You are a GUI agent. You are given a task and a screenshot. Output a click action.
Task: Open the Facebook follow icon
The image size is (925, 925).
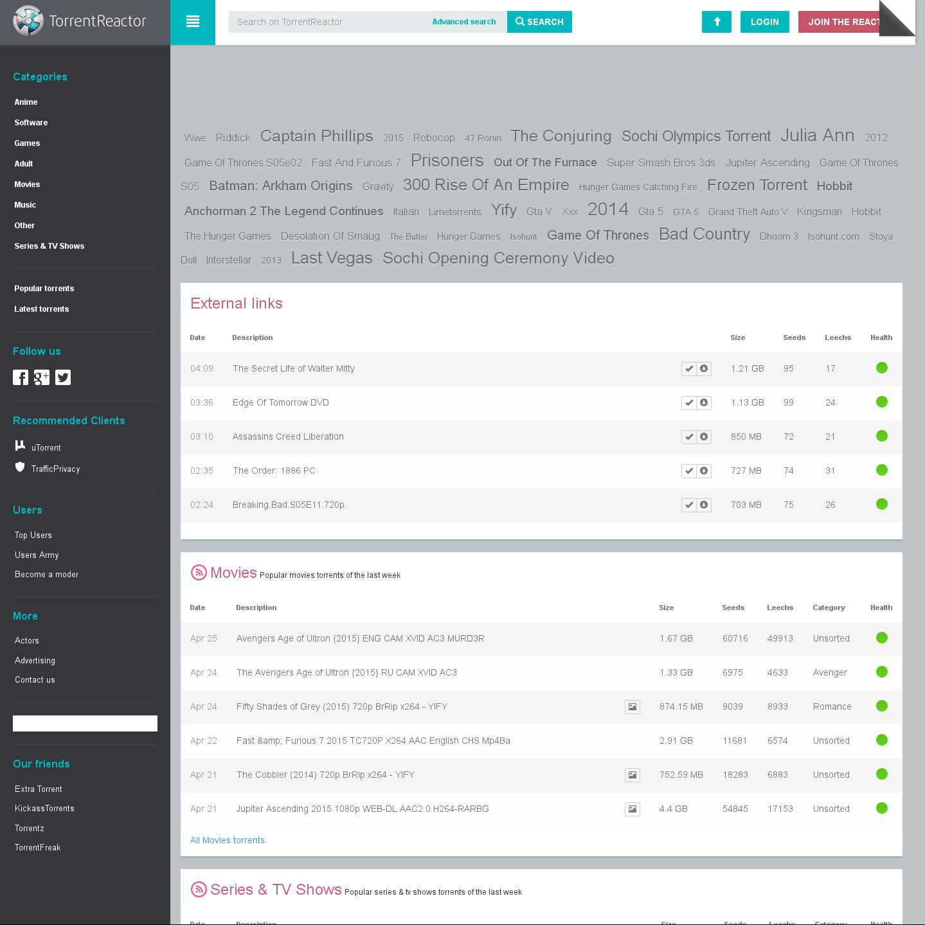tap(21, 377)
